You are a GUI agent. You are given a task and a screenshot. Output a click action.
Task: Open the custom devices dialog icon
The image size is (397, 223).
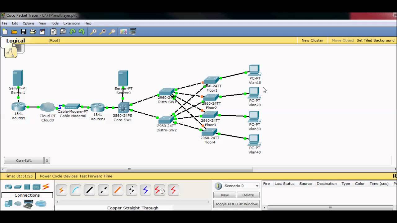tap(133, 32)
